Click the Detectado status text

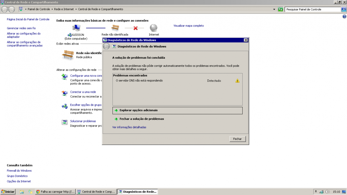[214, 81]
